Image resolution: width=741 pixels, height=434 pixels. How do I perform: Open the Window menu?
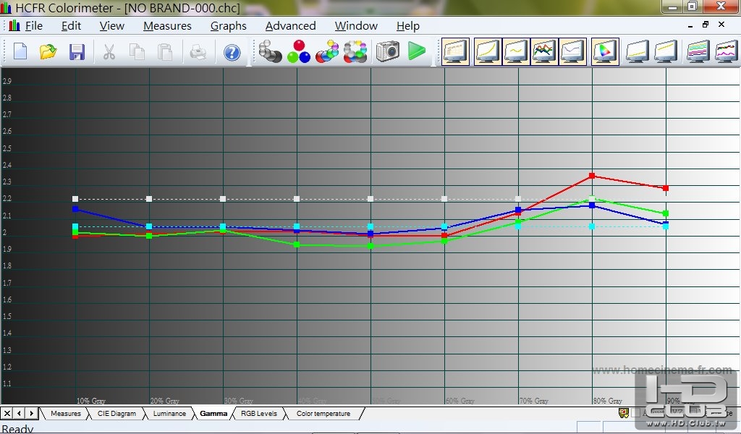pyautogui.click(x=356, y=26)
